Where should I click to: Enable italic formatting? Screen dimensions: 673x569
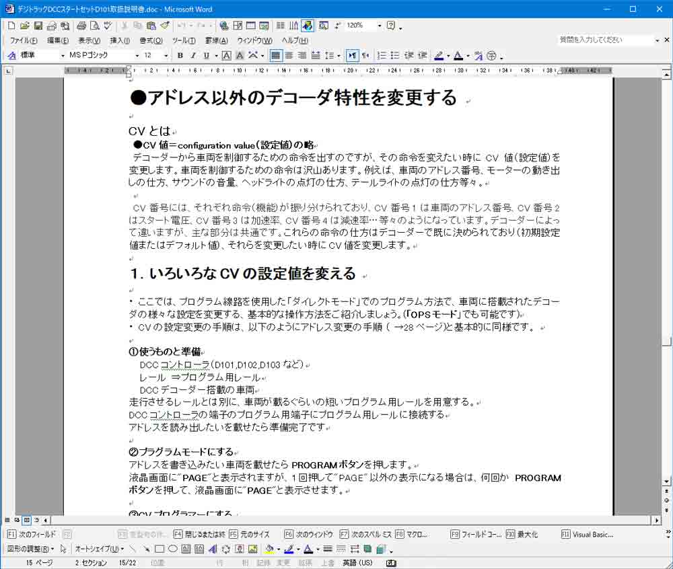192,55
